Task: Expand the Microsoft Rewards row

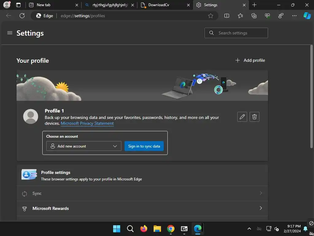Action: click(142, 209)
